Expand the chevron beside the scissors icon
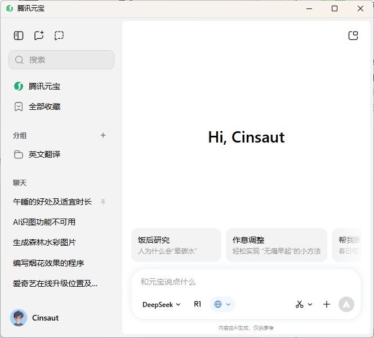The height and width of the screenshot is (338, 374). (310, 304)
